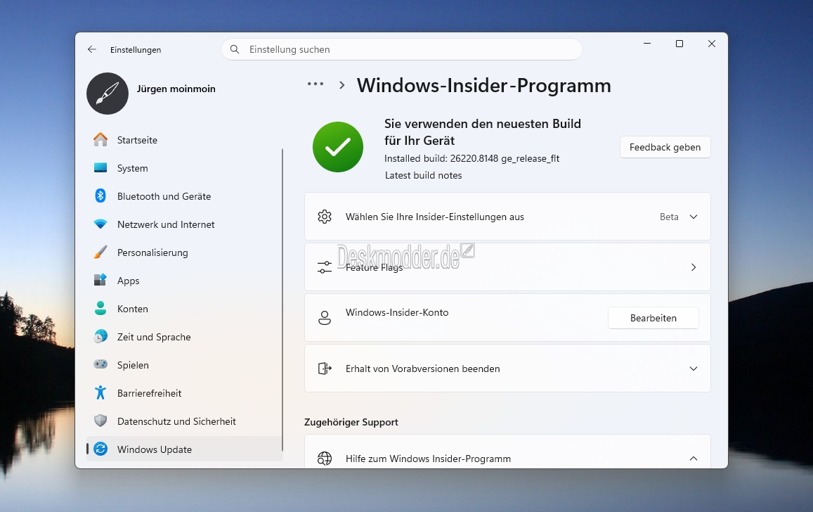Click the Barrierefreiheit accessibility icon
This screenshot has height=512, width=813.
click(x=100, y=393)
